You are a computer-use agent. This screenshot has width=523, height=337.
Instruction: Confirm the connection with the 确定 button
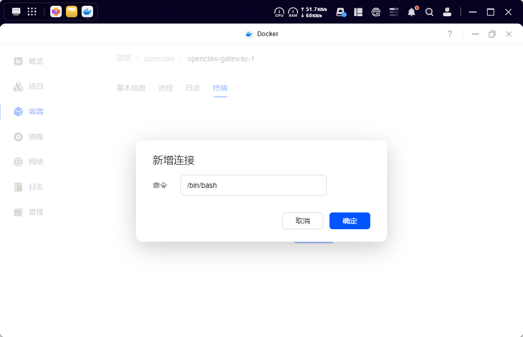pyautogui.click(x=349, y=220)
